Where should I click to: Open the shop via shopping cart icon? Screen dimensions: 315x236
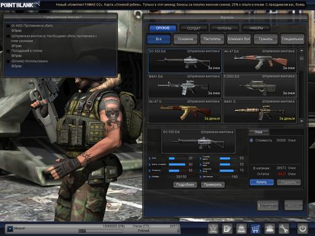[255, 229]
